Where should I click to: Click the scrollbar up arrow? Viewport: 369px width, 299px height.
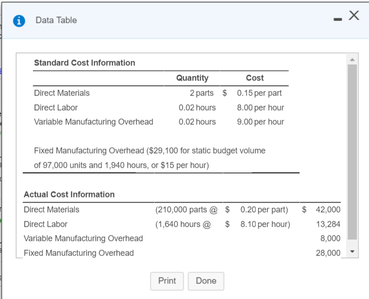point(352,59)
